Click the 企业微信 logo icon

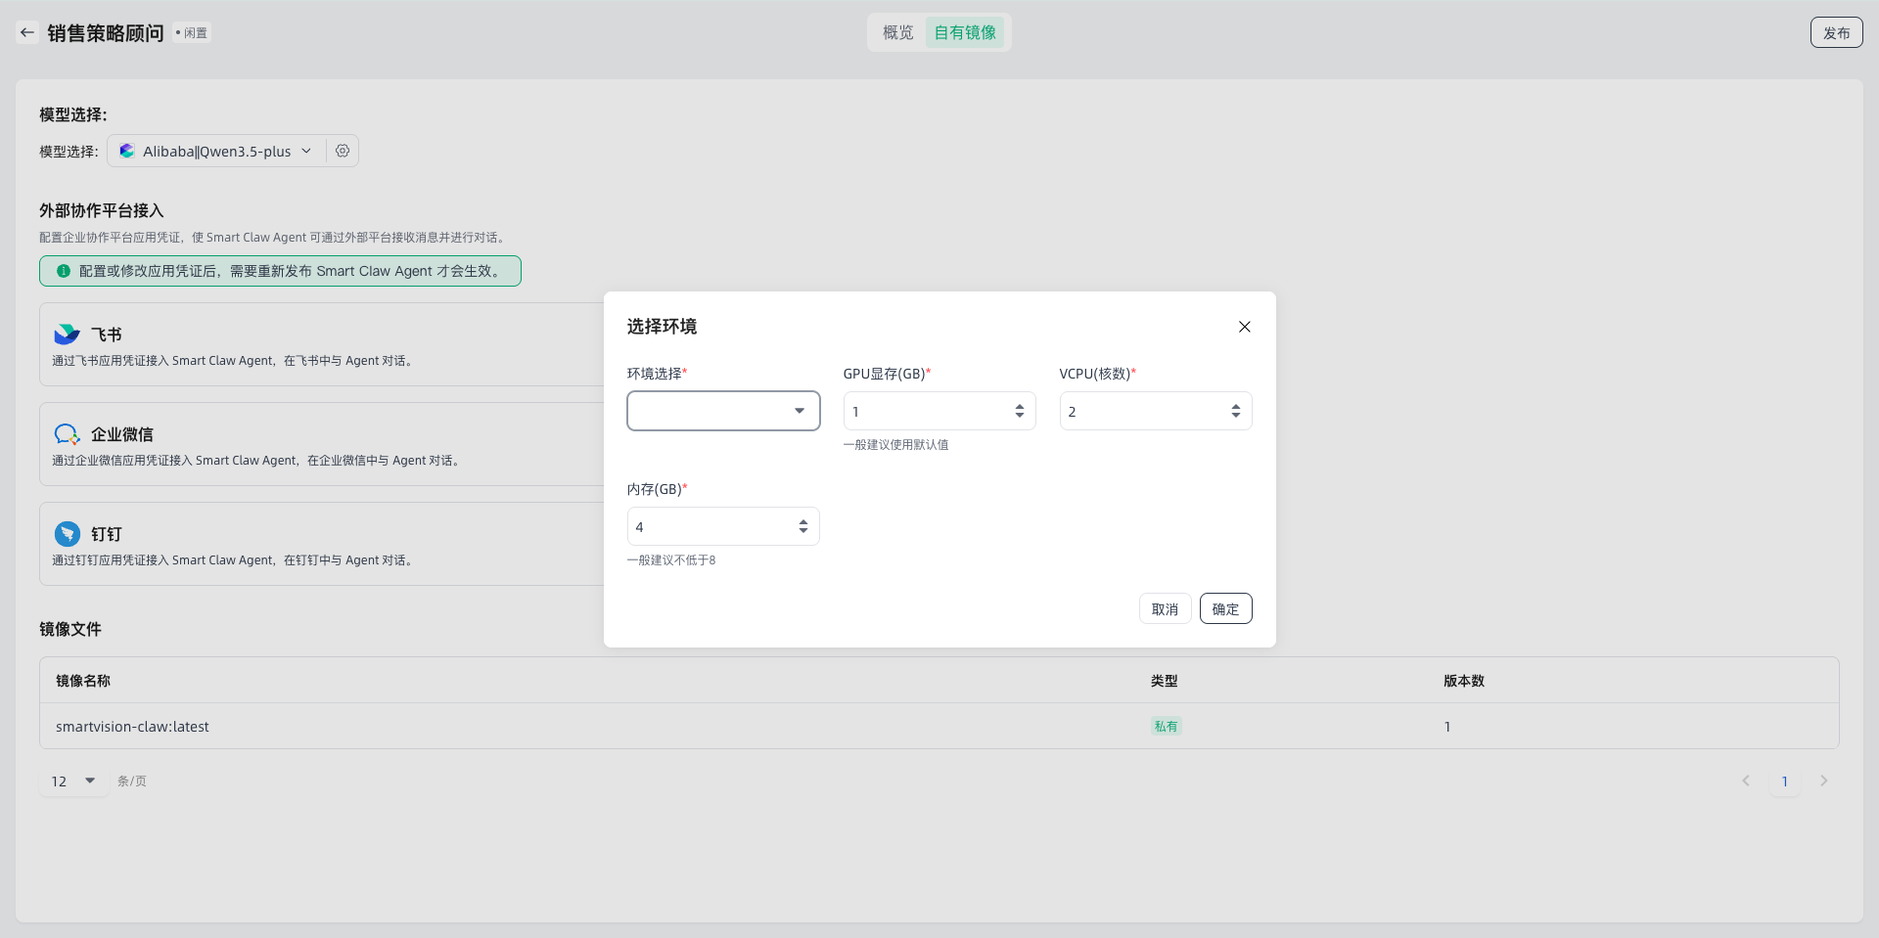click(67, 434)
